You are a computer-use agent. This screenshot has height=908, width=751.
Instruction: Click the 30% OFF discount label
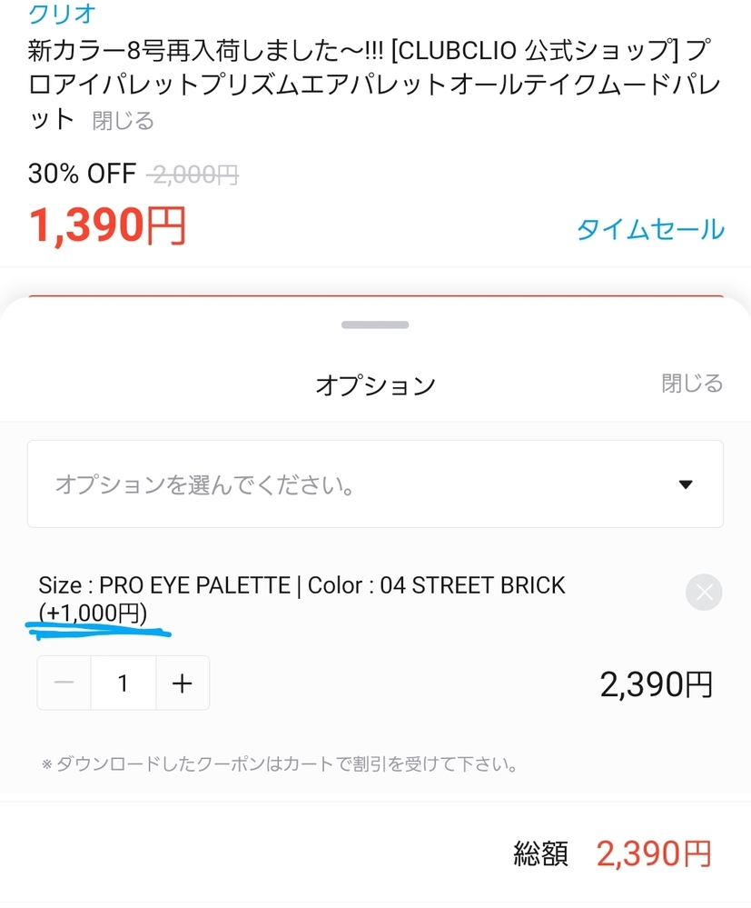click(x=82, y=174)
